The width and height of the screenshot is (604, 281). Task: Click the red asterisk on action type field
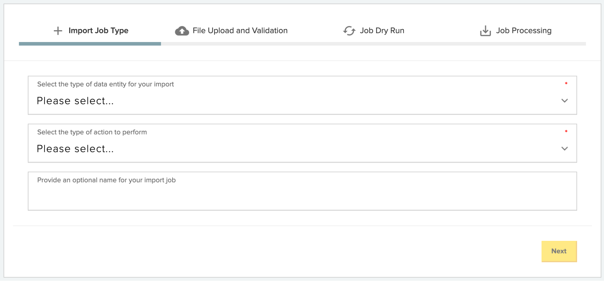(566, 132)
